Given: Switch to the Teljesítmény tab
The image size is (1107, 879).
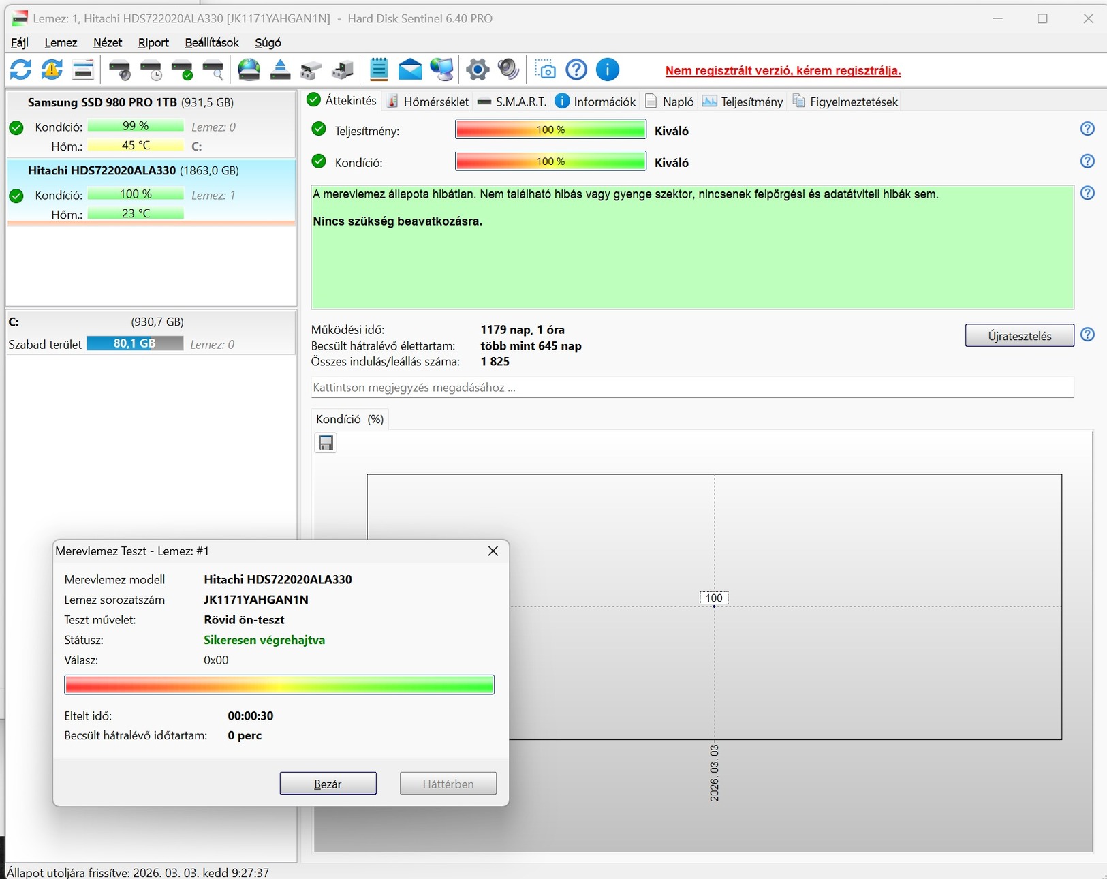Looking at the screenshot, I should click(743, 102).
